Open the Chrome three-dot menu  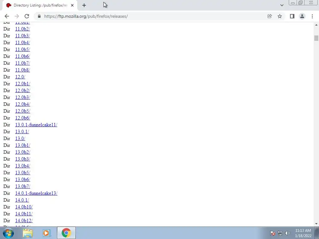pos(312,16)
